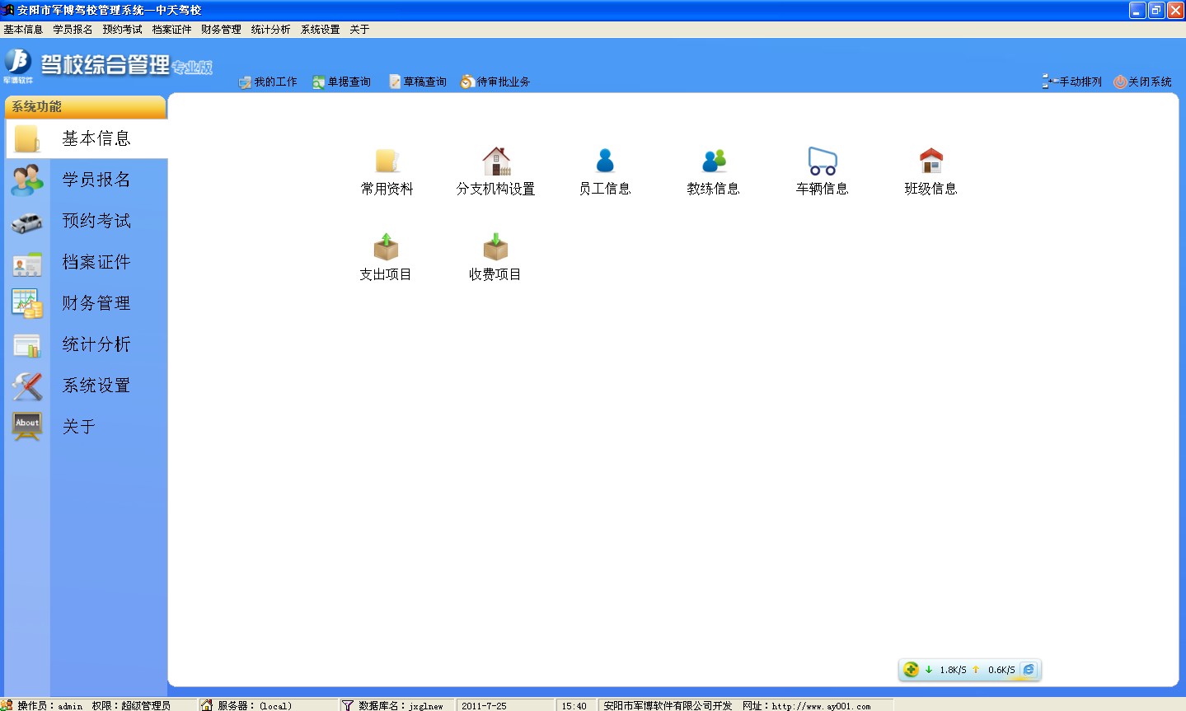Click 手动排列 arrange button
Screen dimensions: 1186x711
1072,82
